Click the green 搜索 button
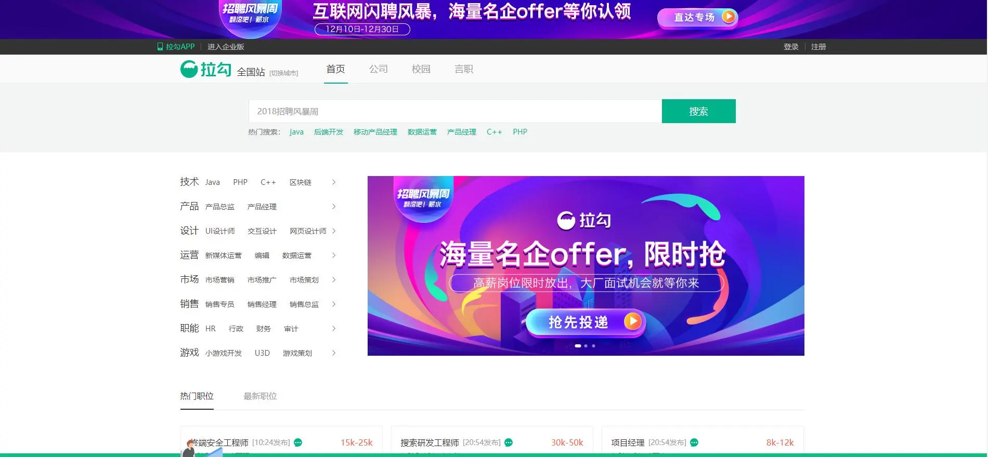The image size is (988, 457). tap(698, 111)
